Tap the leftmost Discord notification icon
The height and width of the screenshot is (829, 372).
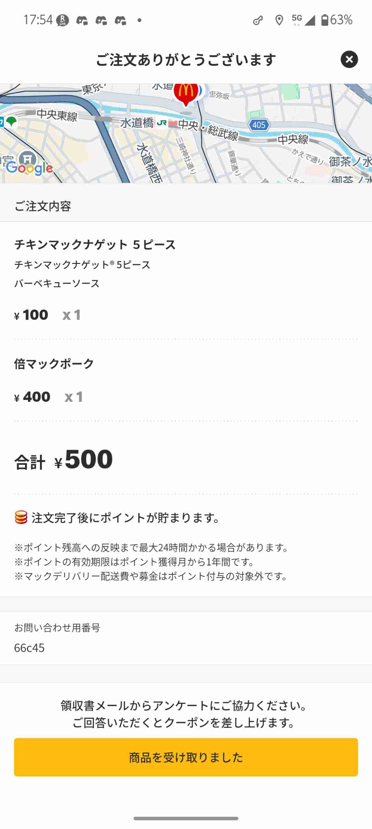[82, 21]
